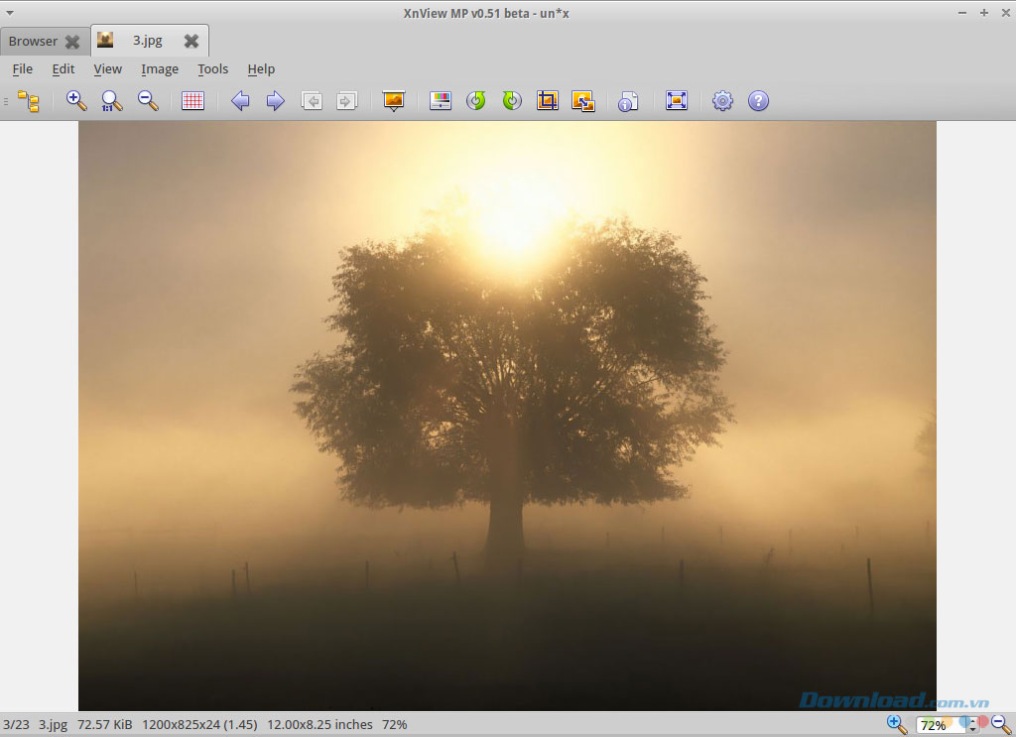This screenshot has width=1016, height=737.
Task: Set zoom to 1:1 actual size
Action: (112, 100)
